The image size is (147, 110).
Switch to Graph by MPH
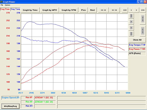pyautogui.click(x=49, y=10)
